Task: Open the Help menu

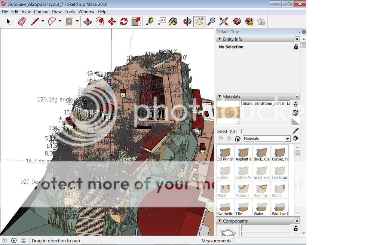Action: coord(102,12)
